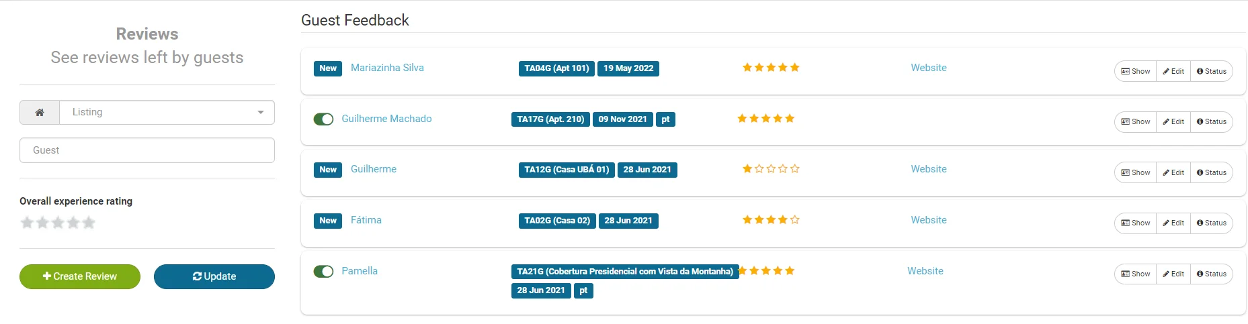The height and width of the screenshot is (324, 1248).
Task: Click Show for Fátima's review
Action: click(1136, 223)
